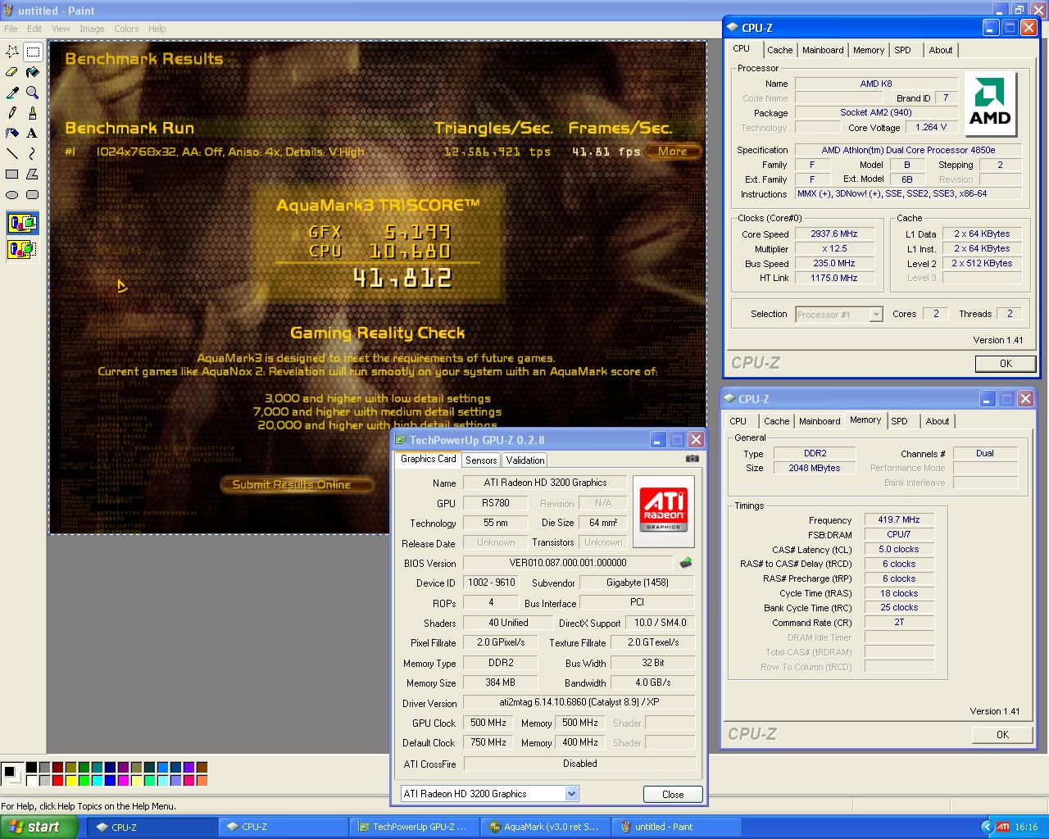Open the Help menu in Paint
1049x839 pixels.
(x=157, y=29)
